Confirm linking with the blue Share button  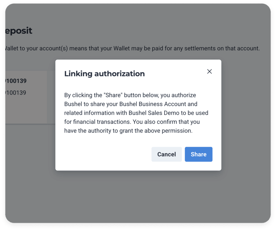(198, 154)
